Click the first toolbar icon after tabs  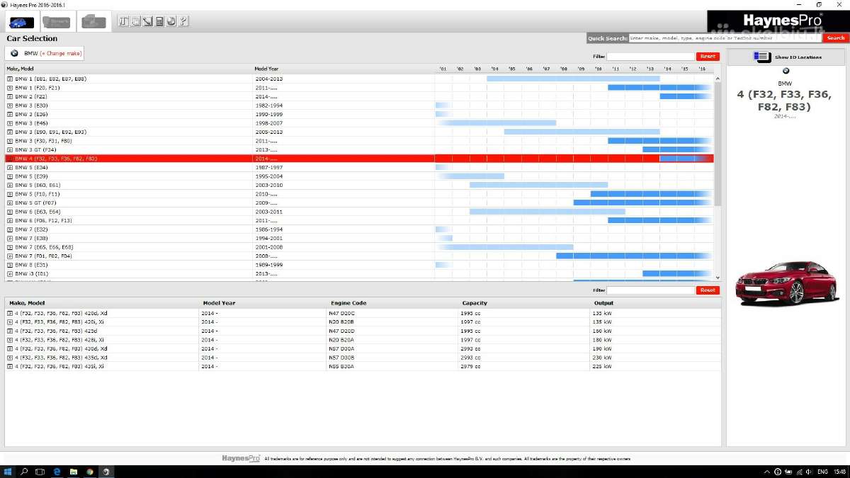(x=123, y=21)
